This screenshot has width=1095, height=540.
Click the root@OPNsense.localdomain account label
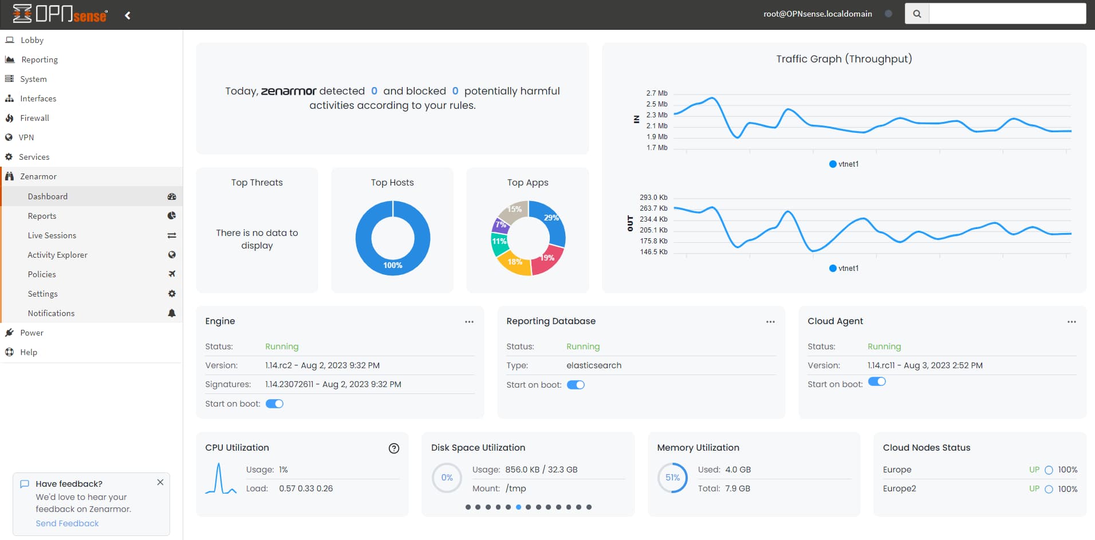click(817, 13)
